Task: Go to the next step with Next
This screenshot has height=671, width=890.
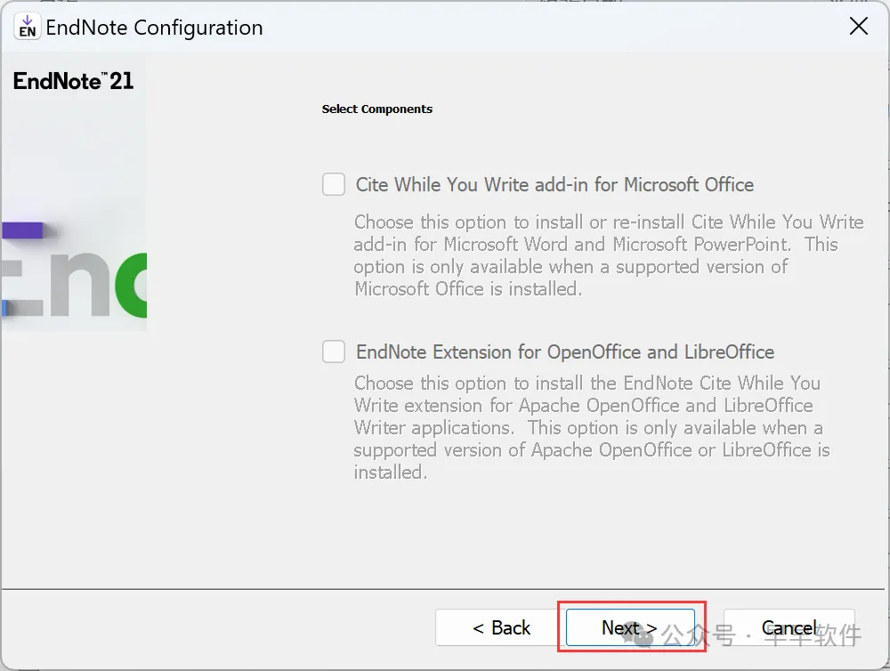Action: click(x=630, y=627)
